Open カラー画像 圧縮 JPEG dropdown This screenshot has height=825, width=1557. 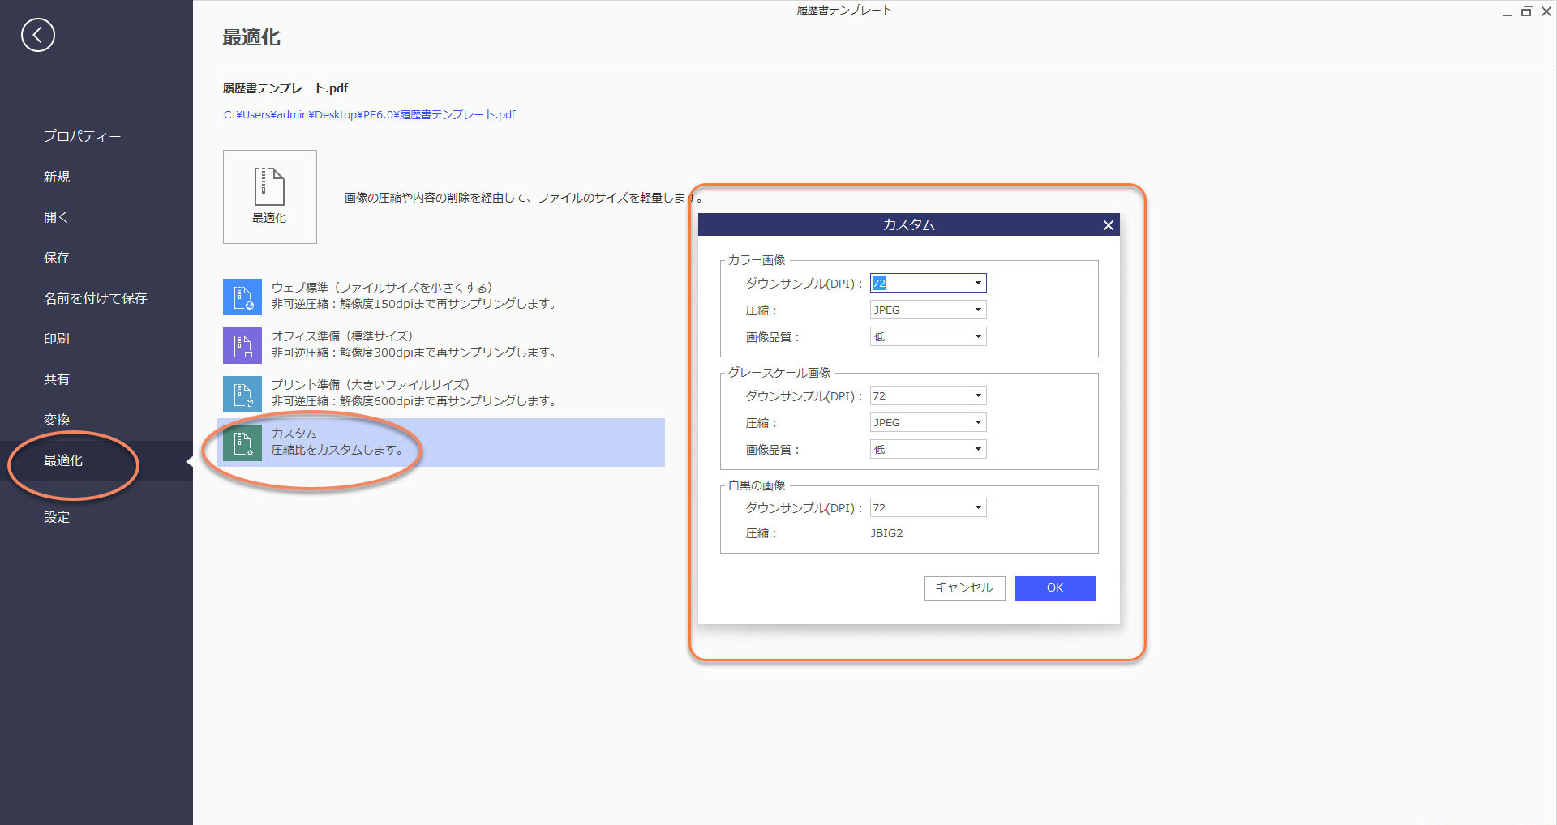click(928, 310)
